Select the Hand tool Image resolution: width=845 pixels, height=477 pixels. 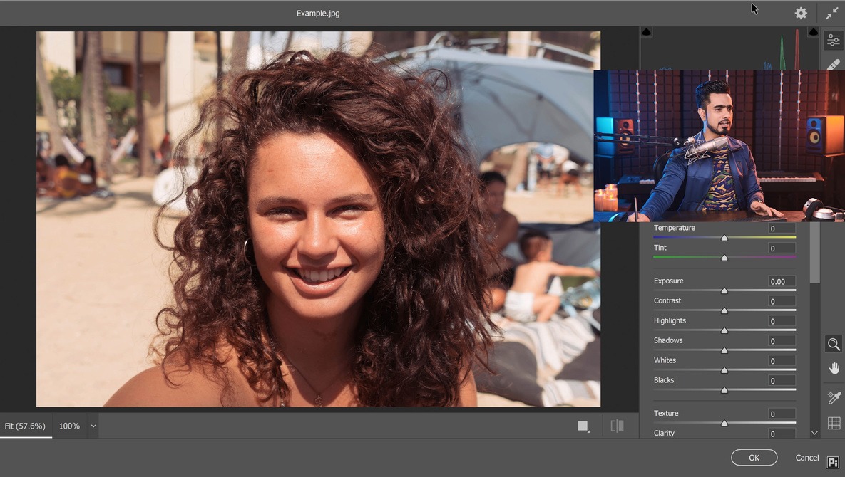tap(833, 368)
